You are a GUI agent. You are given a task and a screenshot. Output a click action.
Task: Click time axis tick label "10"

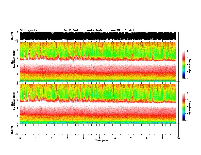(x=178, y=138)
